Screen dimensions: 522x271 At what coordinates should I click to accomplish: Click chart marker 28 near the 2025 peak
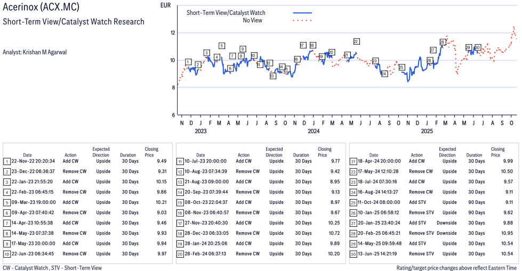tap(442, 42)
